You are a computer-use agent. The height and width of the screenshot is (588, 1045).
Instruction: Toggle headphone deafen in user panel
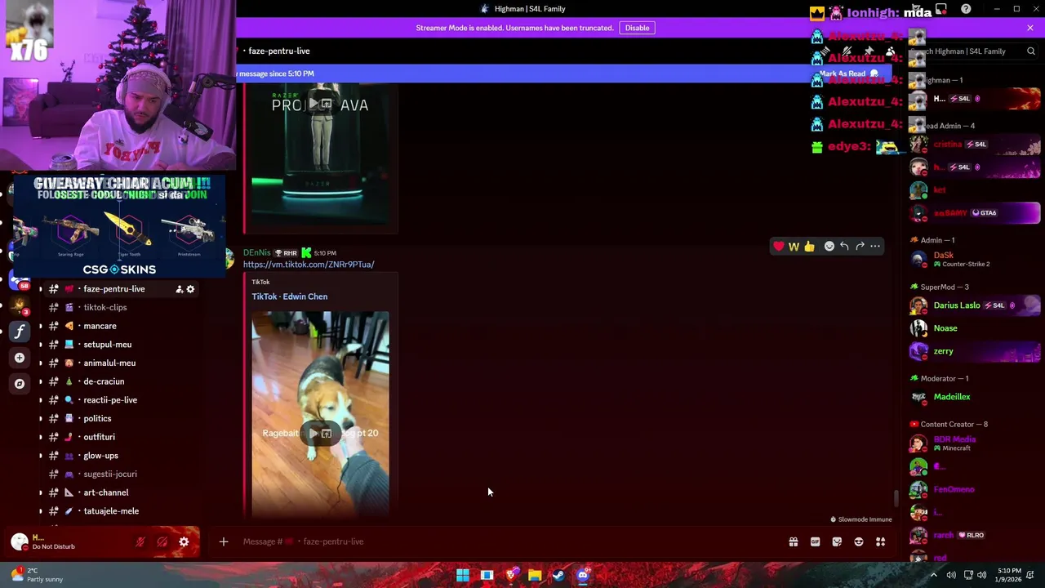[162, 541]
